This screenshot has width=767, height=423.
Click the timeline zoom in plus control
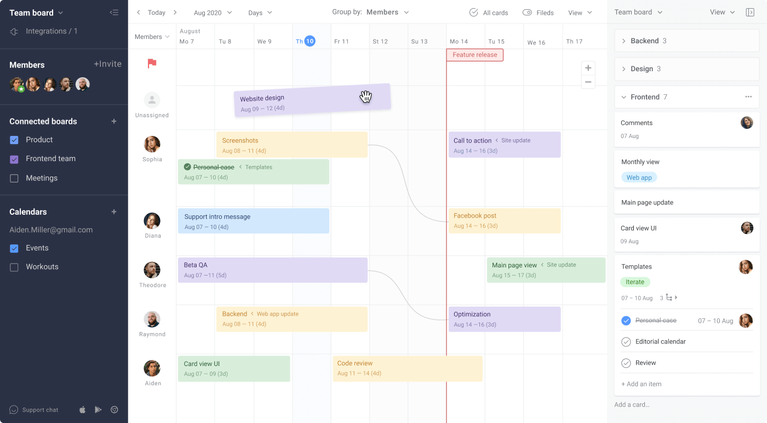[588, 67]
